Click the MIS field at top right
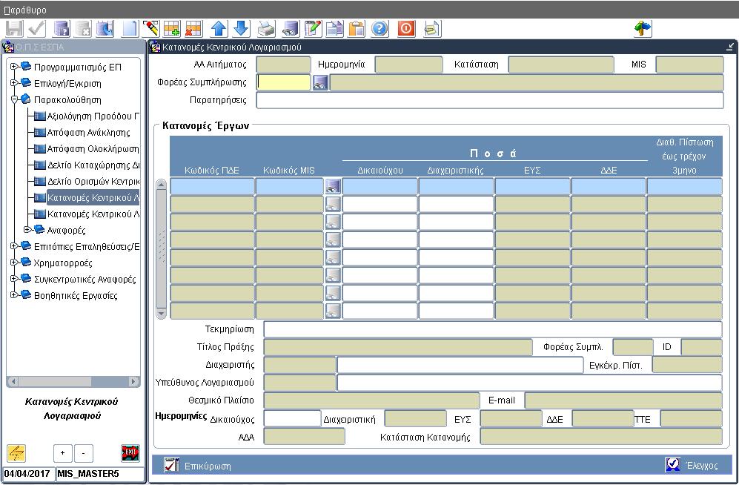Image resolution: width=739 pixels, height=485 pixels. point(689,65)
